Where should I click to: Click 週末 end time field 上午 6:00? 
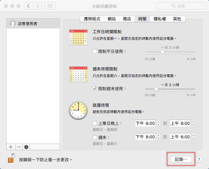180,137
